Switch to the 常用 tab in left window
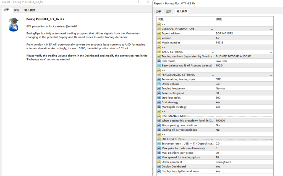Screen dimensions: 283x176 pos(17,10)
